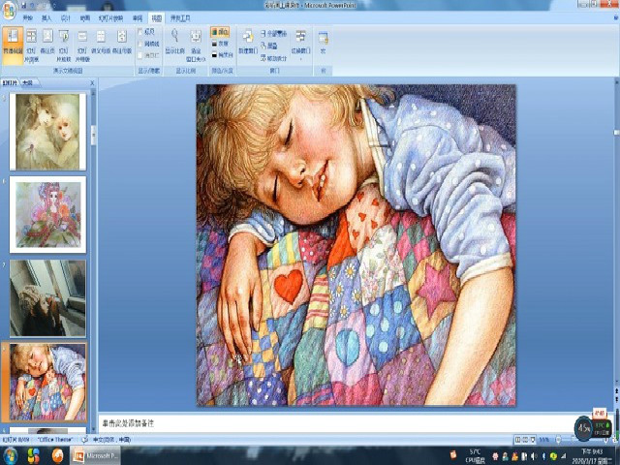Select Normal View (普通视图) in ribbon
Viewport: 620px width, 465px height.
(13, 46)
